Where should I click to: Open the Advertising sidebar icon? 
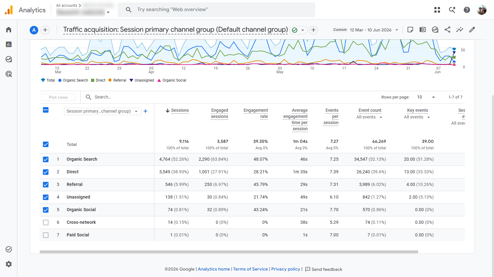[9, 74]
